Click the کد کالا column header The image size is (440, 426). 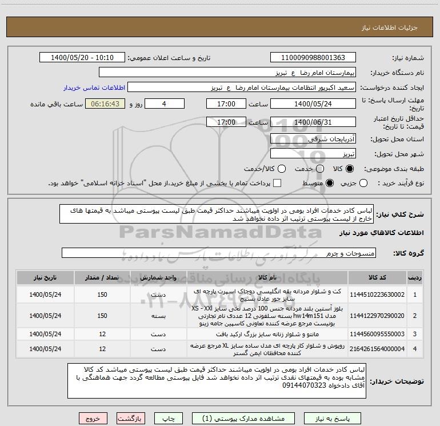377,277
